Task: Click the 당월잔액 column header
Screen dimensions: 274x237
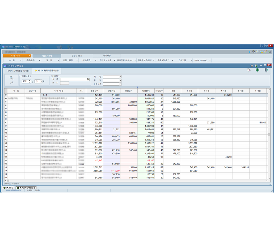Action: coord(146,91)
